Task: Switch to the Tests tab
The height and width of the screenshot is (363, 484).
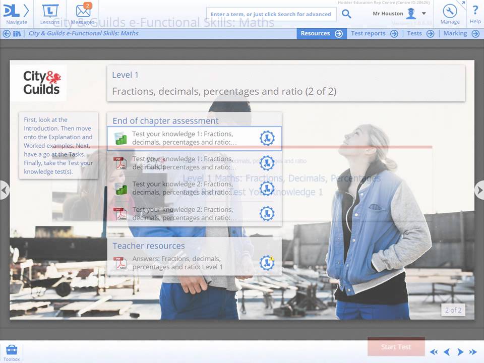Action: point(420,33)
